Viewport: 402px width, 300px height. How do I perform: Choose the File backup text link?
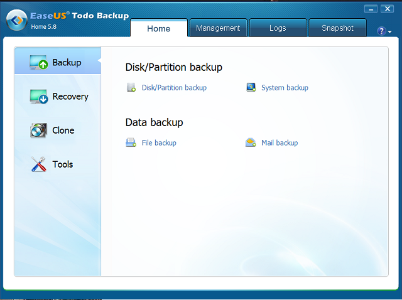159,143
